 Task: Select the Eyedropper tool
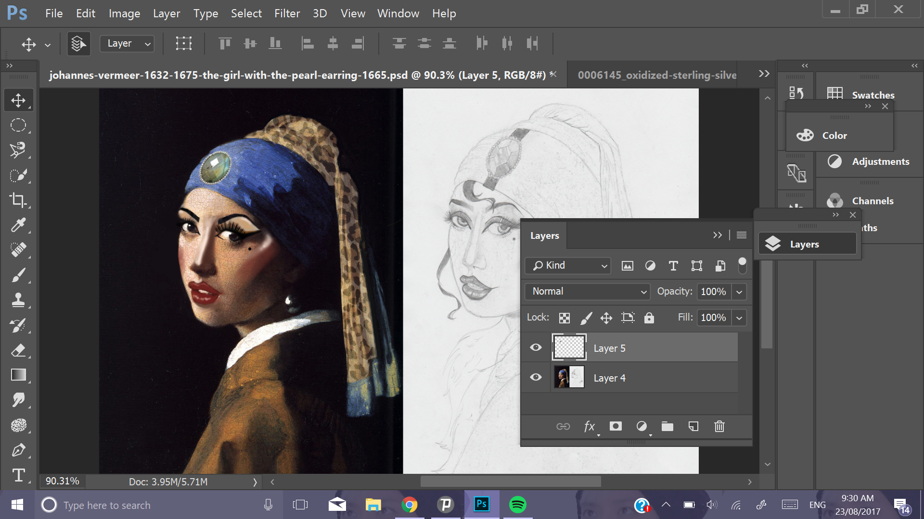[18, 225]
